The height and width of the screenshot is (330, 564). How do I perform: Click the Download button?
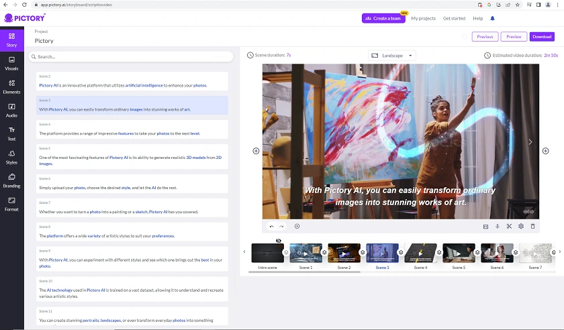tap(542, 37)
